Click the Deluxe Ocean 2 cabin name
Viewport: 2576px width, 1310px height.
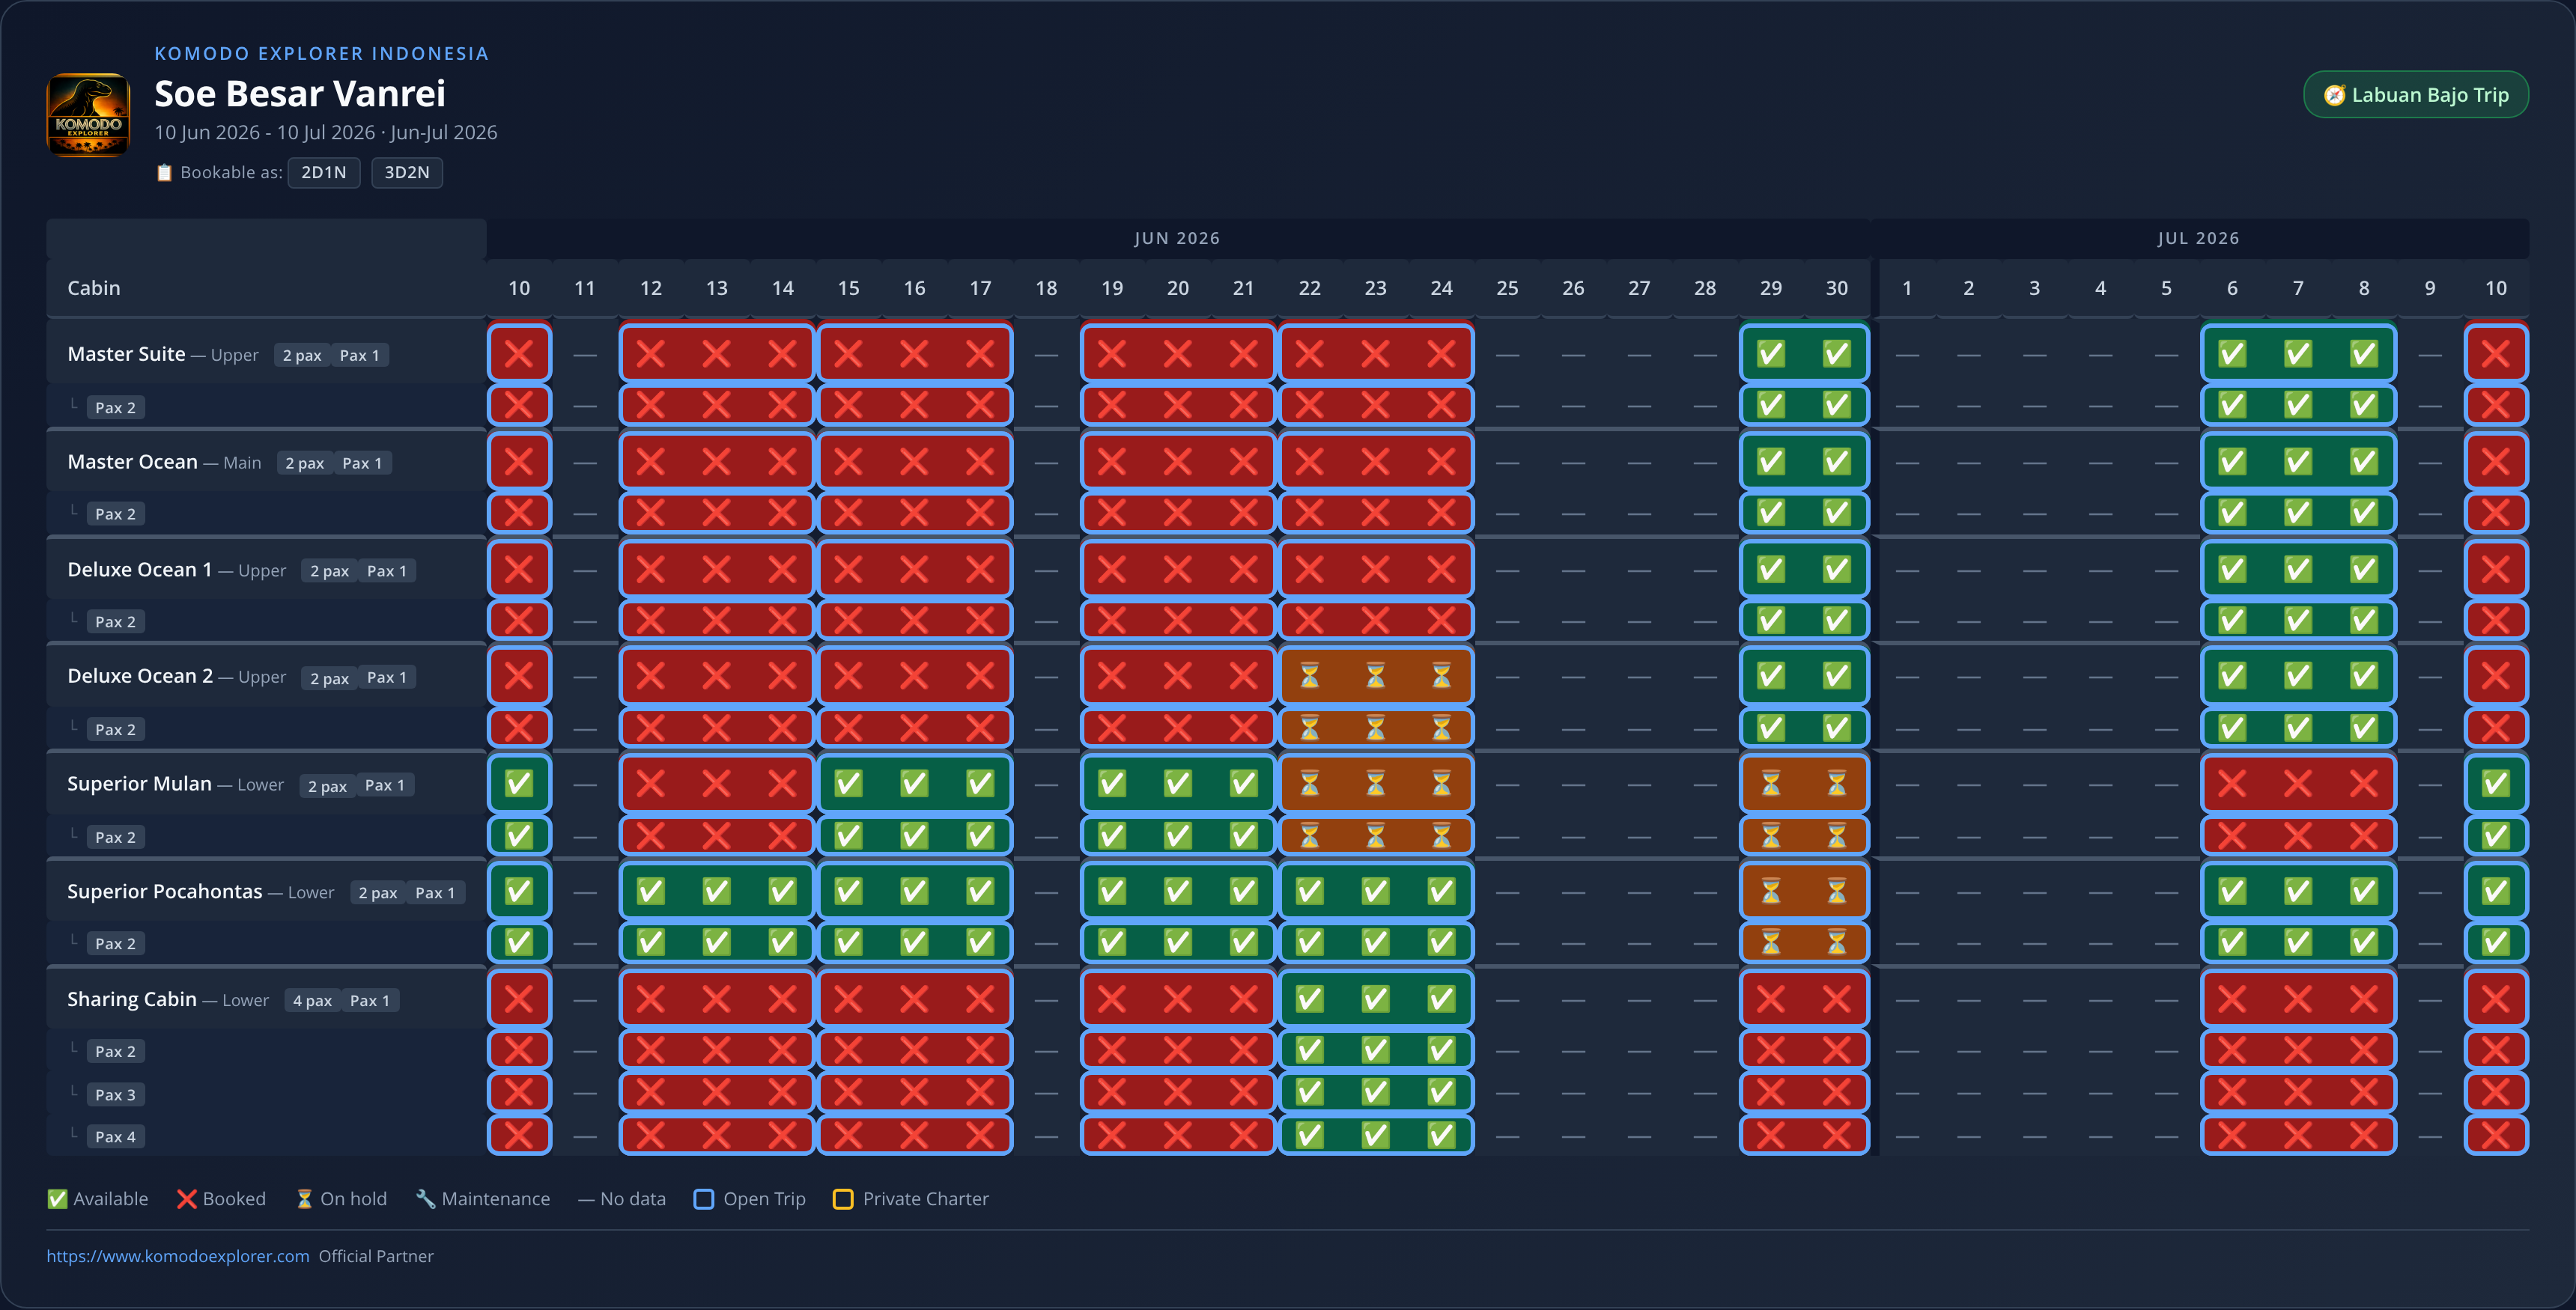tap(140, 676)
